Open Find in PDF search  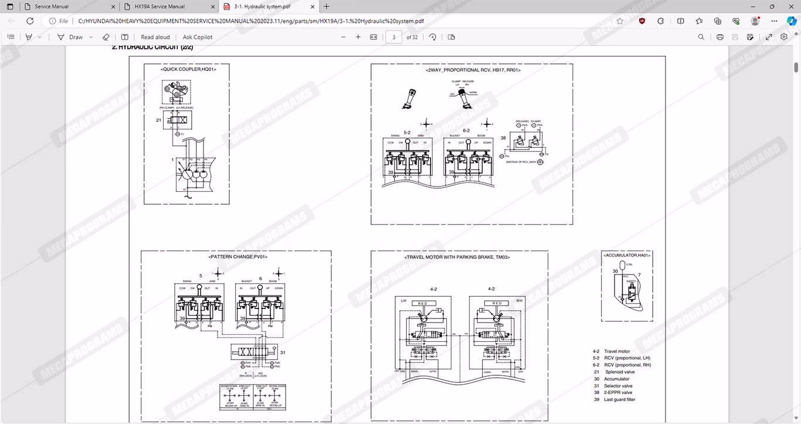click(701, 37)
